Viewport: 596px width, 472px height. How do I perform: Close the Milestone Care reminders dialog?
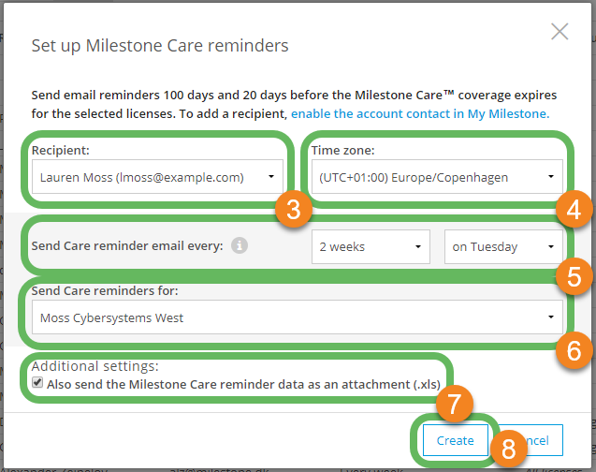coord(560,32)
